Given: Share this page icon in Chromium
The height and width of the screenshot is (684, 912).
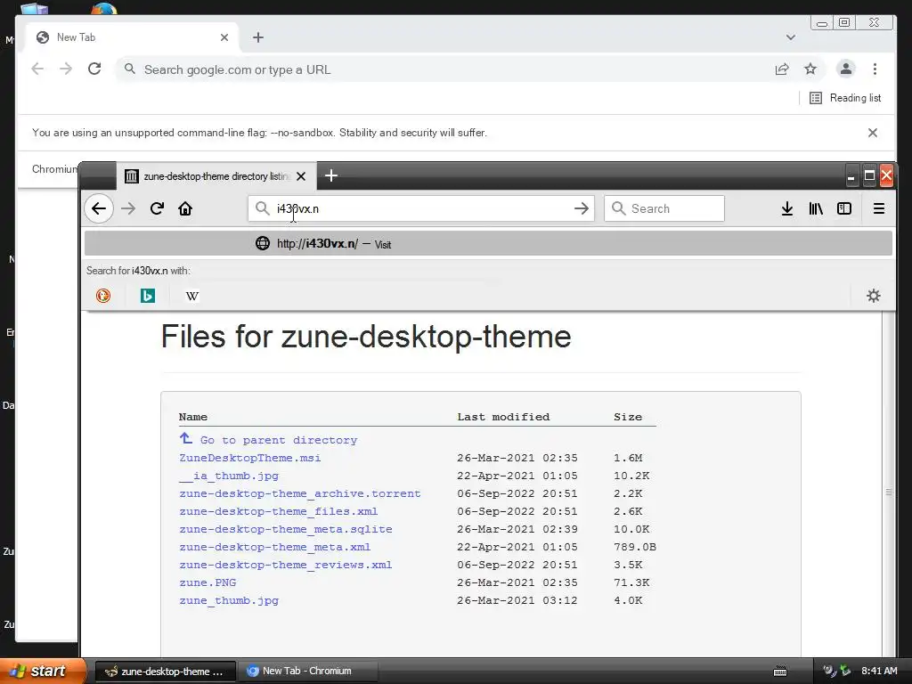Looking at the screenshot, I should [x=782, y=69].
